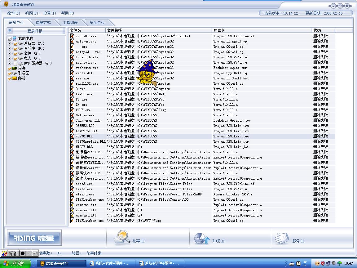Click the help question icon in tray
The height and width of the screenshot is (268, 357).
298,264
